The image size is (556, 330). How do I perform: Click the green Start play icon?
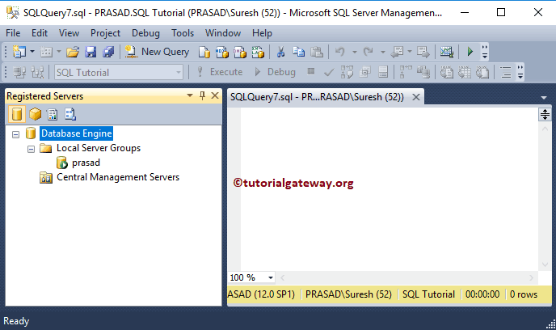click(x=470, y=52)
